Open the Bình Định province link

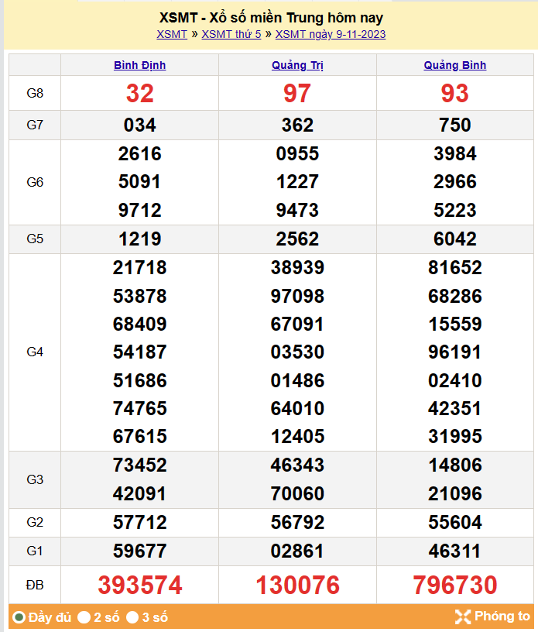coord(139,65)
